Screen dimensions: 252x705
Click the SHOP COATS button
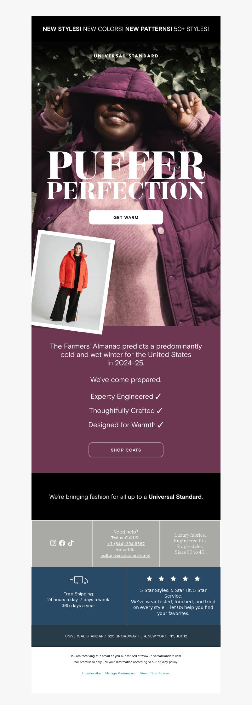tap(126, 450)
